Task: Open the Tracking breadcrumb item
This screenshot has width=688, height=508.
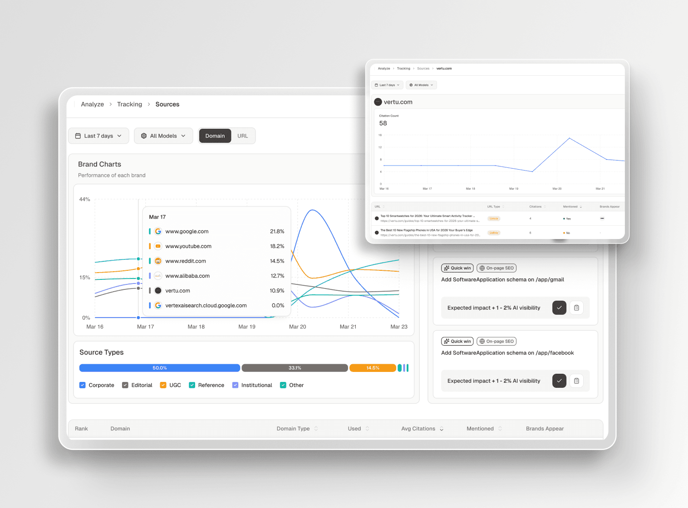Action: click(129, 104)
